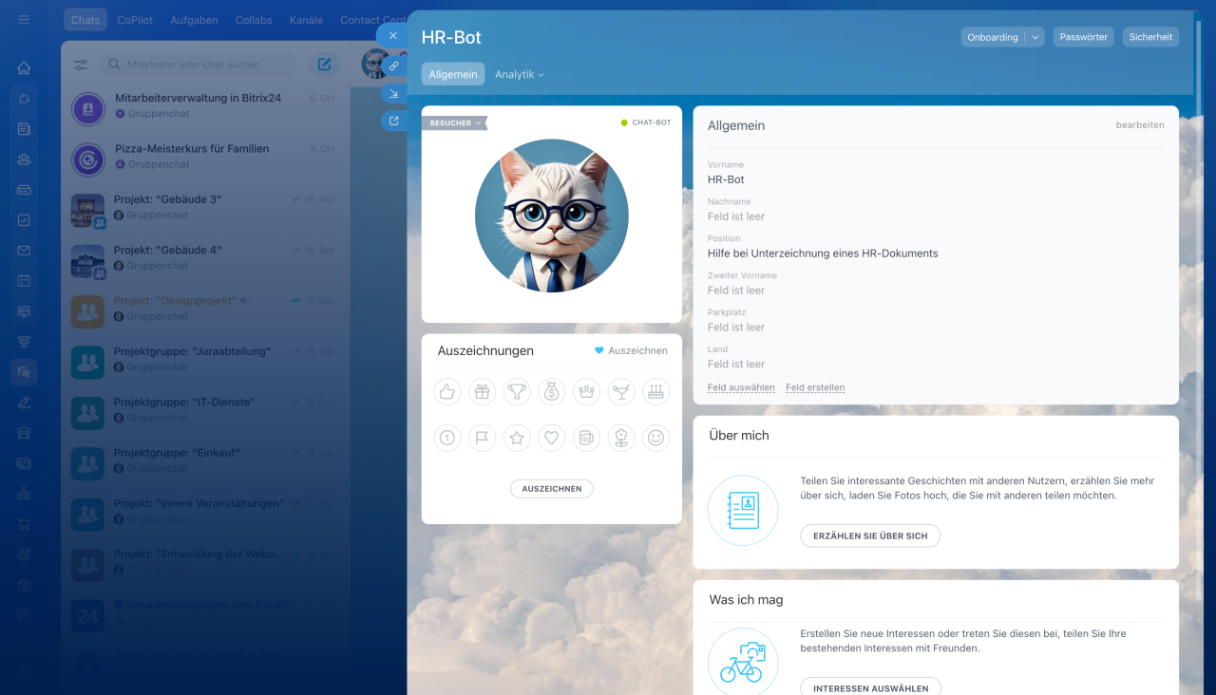Open the Projekt "Innere Veranstaltungen" chat
The height and width of the screenshot is (695, 1216).
click(x=205, y=514)
